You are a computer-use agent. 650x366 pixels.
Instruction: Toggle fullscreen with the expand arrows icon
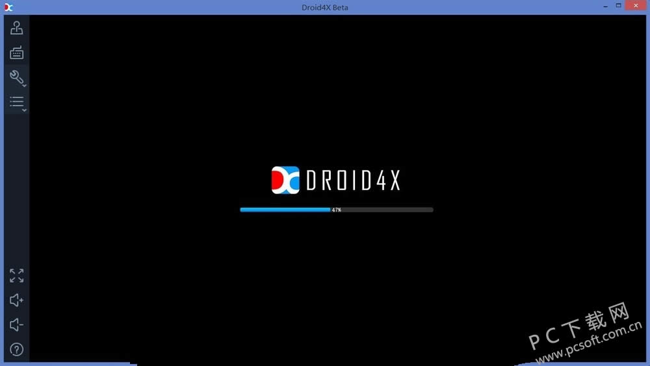16,275
